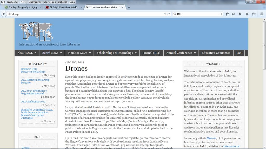The height and width of the screenshot is (149, 266).
Task: Open the Education Committee page
Action: click(x=216, y=53)
